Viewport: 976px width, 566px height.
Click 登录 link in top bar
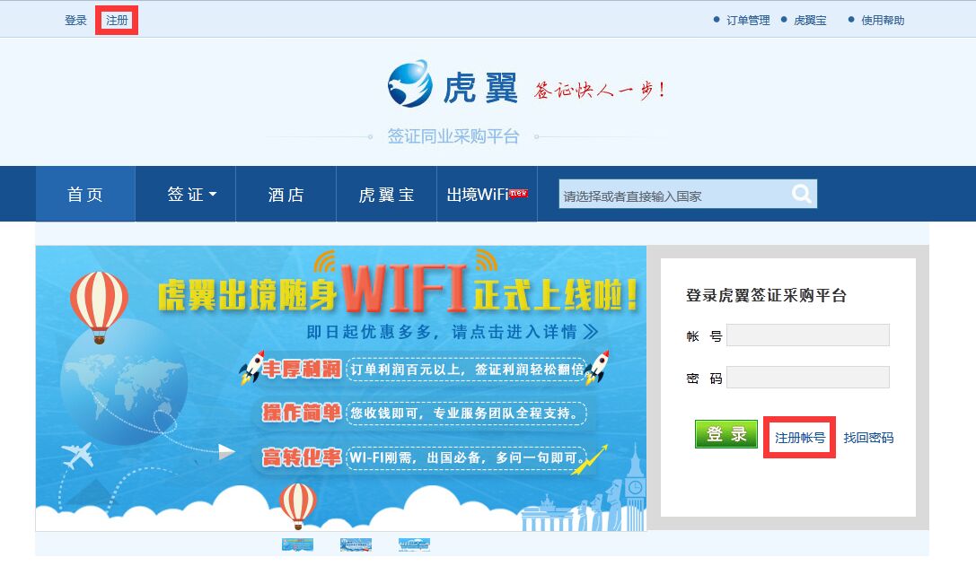coord(76,21)
